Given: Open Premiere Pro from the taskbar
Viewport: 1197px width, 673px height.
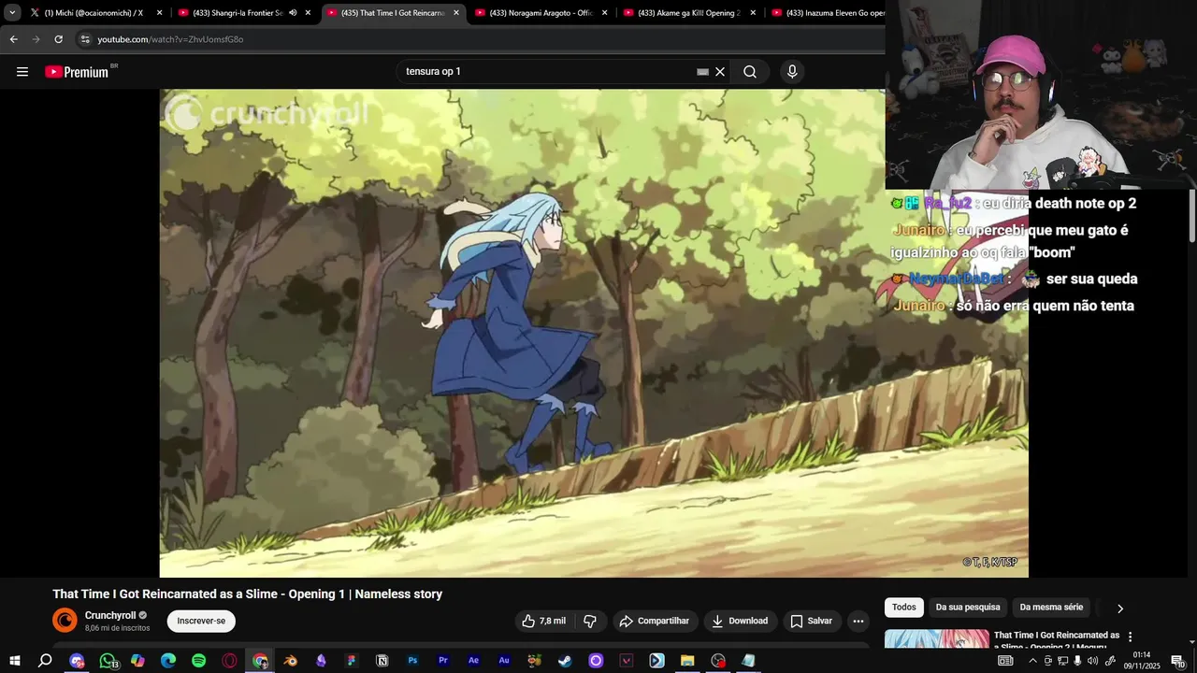Looking at the screenshot, I should (x=443, y=661).
